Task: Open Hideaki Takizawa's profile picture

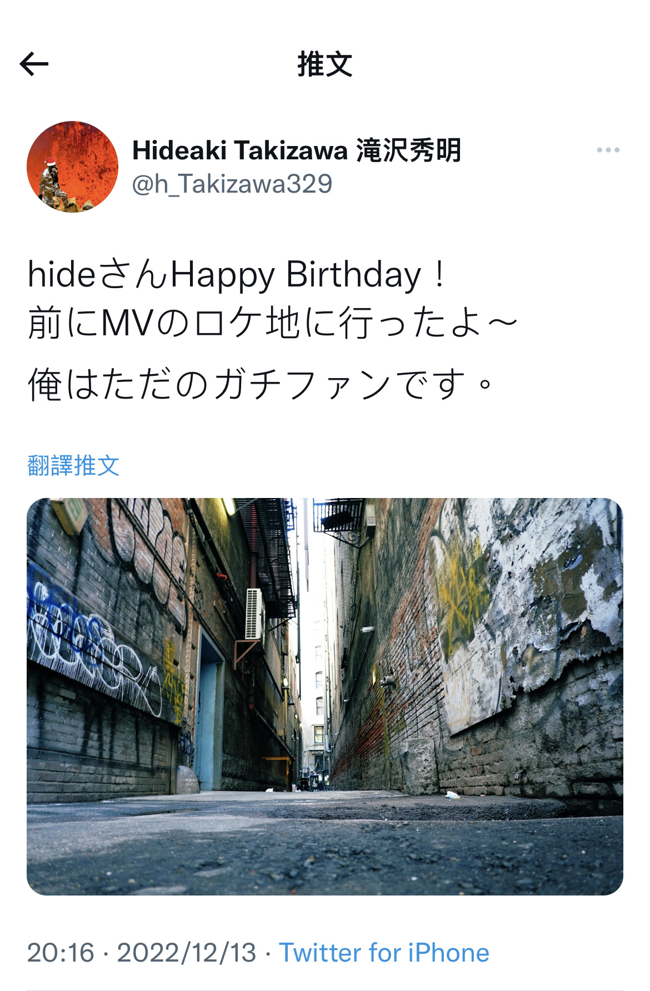Action: tap(72, 167)
